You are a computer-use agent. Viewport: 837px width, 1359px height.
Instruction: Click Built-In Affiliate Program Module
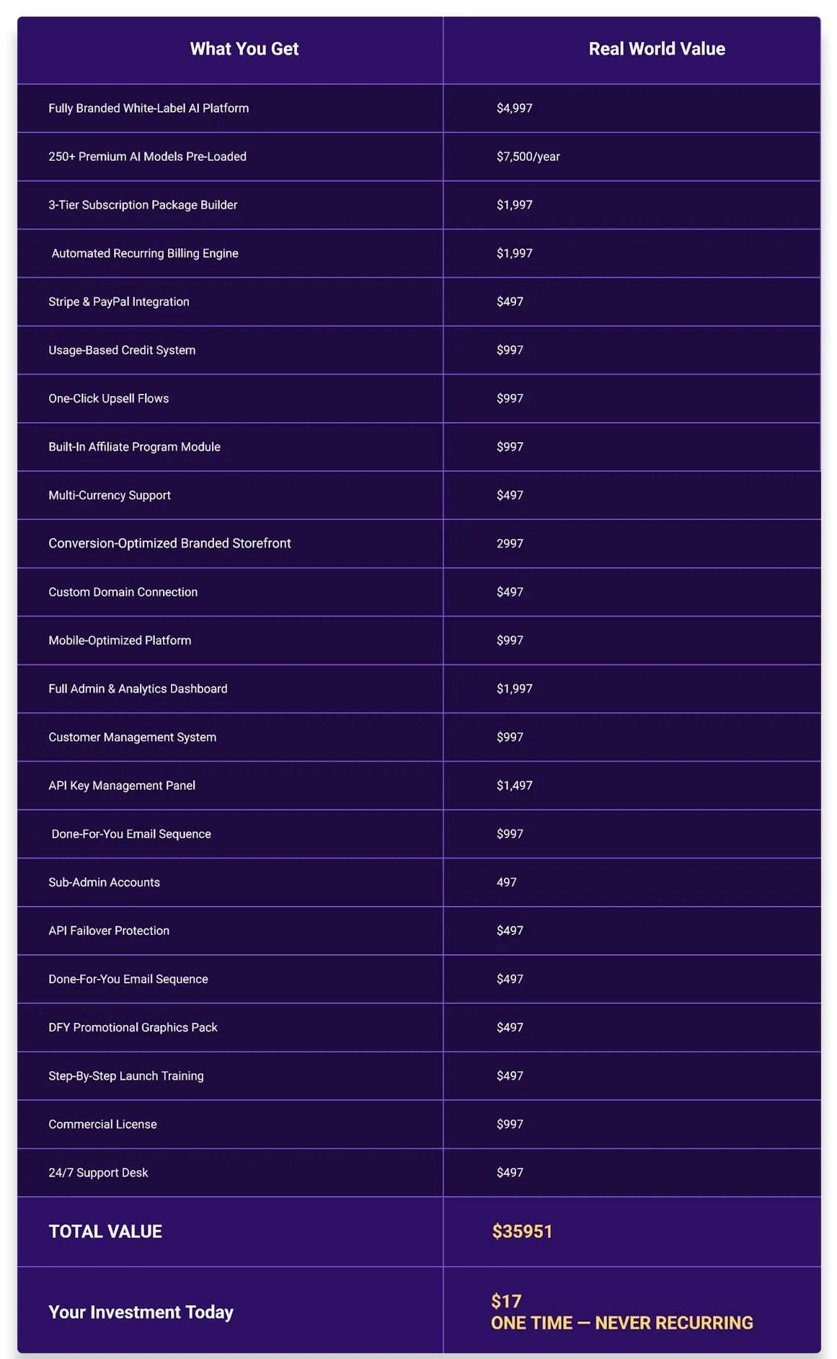pos(134,447)
